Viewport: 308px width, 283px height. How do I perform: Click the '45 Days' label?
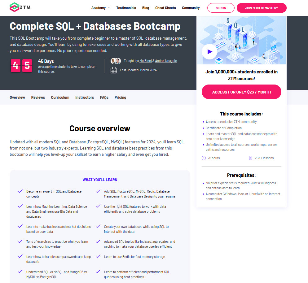coord(46,61)
